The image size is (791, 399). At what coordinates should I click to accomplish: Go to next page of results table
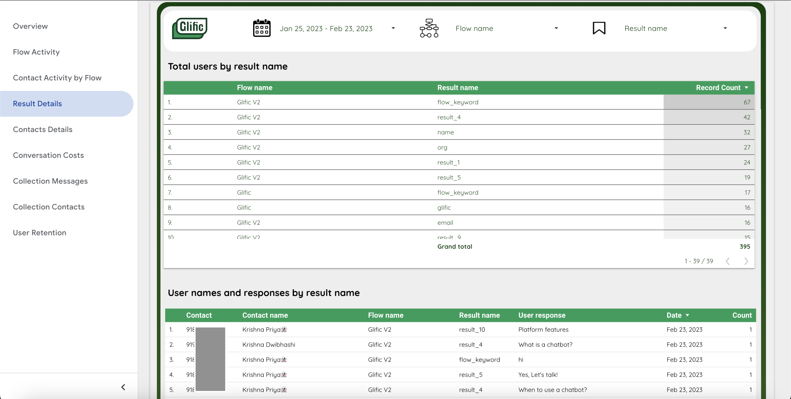(746, 261)
